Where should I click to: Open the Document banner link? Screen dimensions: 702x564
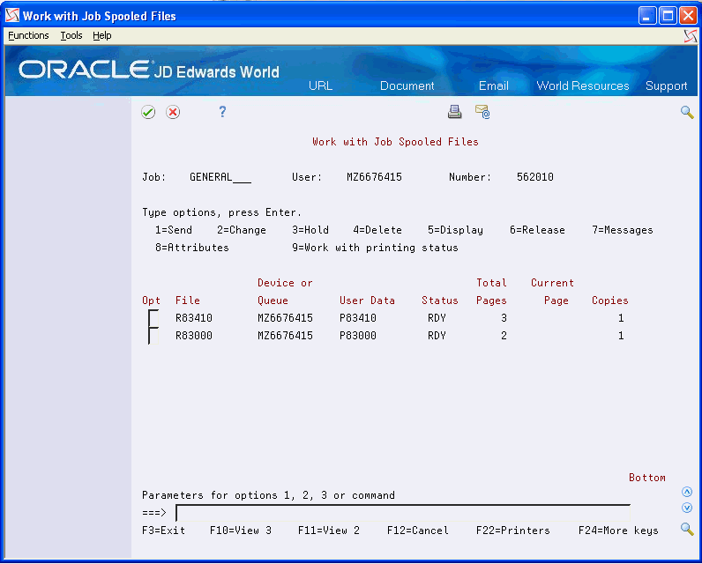tap(407, 85)
